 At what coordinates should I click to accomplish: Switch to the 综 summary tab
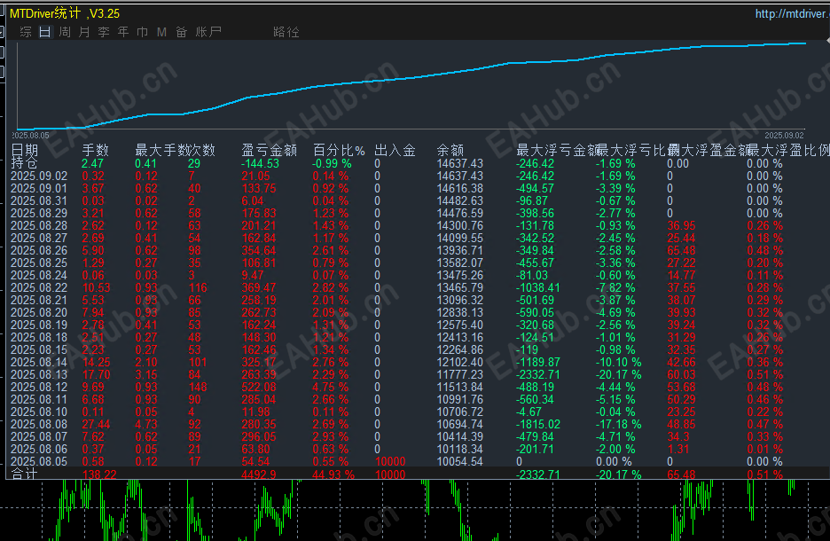click(26, 32)
